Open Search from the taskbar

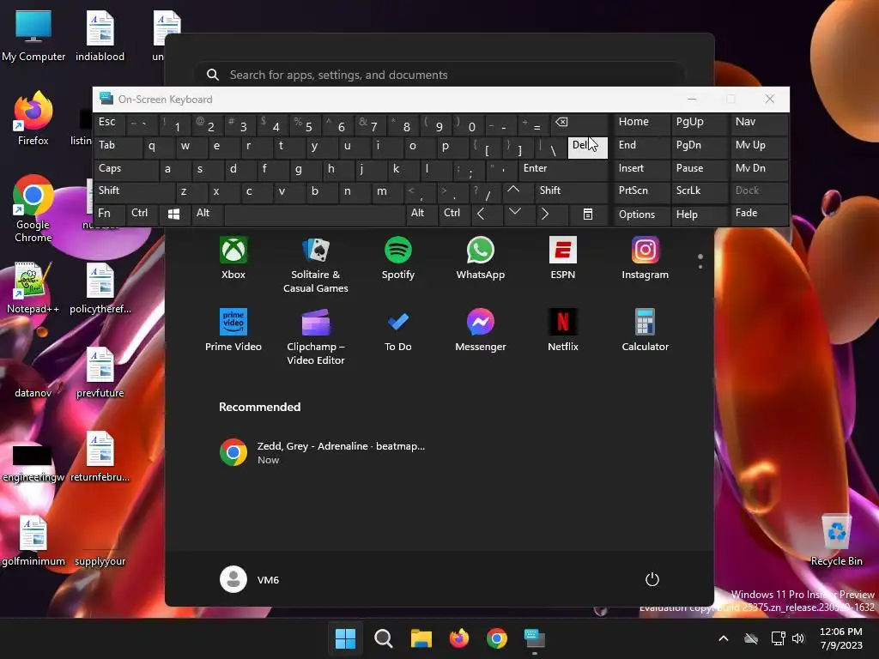[x=384, y=638]
